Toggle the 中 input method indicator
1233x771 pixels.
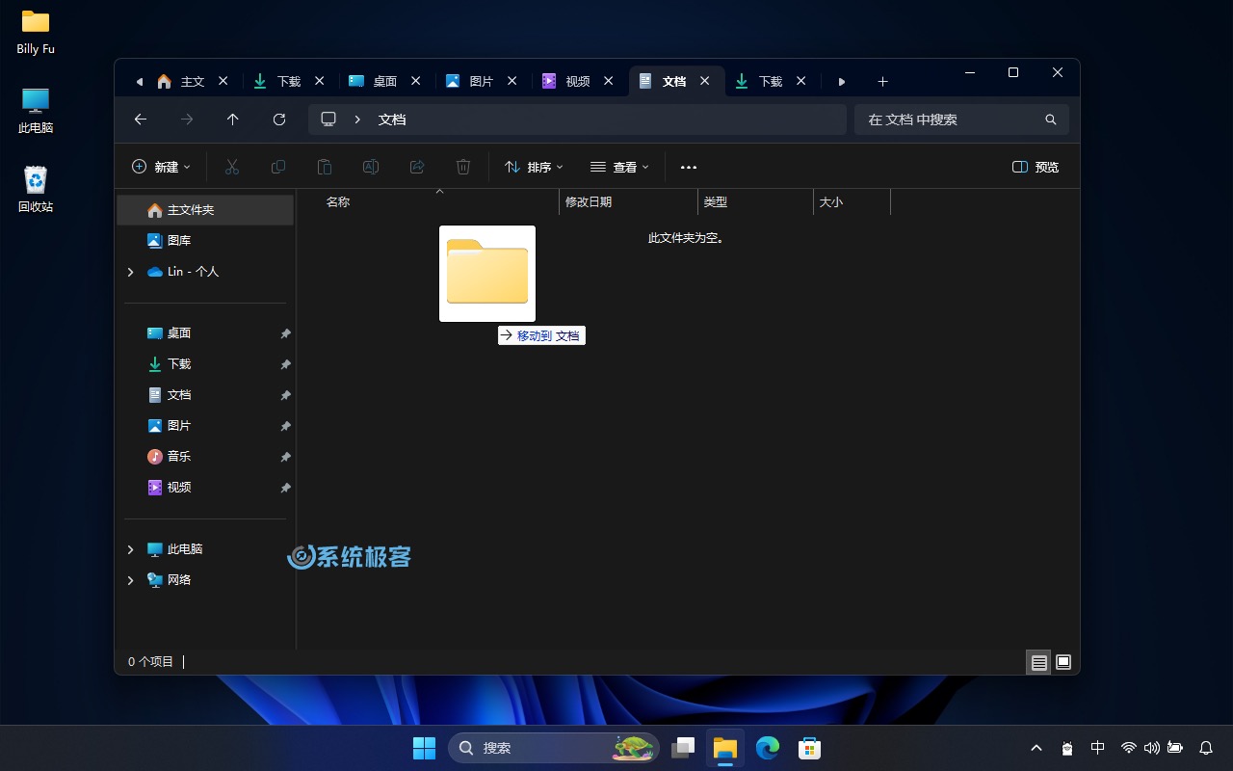click(1097, 748)
